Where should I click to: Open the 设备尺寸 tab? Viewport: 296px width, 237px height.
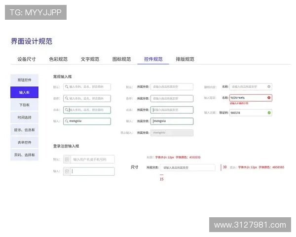(x=27, y=59)
